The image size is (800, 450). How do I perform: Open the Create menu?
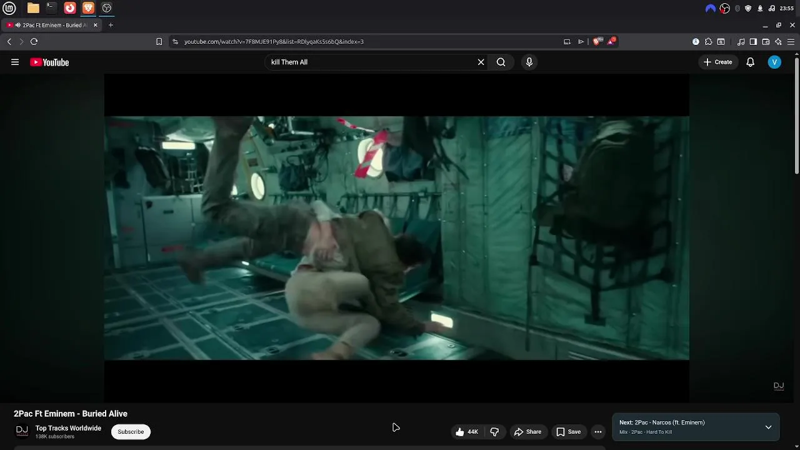pyautogui.click(x=717, y=62)
